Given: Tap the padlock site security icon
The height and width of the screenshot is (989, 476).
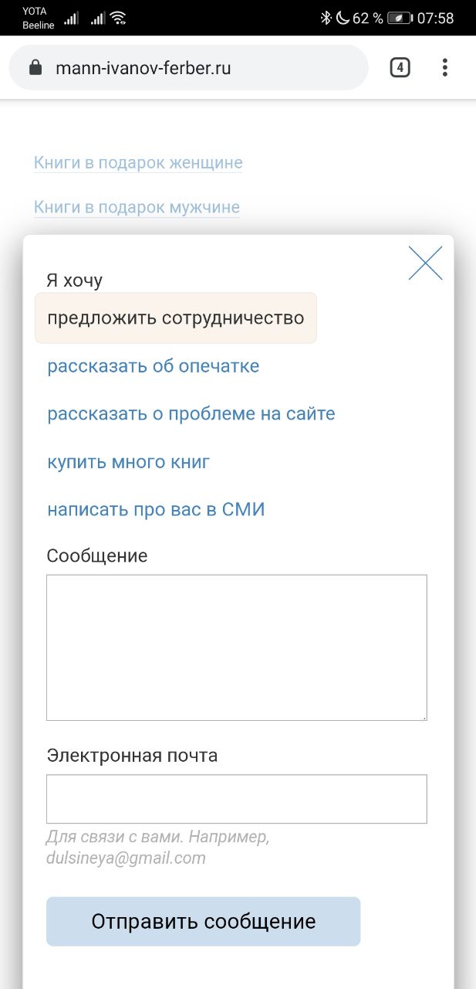Looking at the screenshot, I should 35,68.
